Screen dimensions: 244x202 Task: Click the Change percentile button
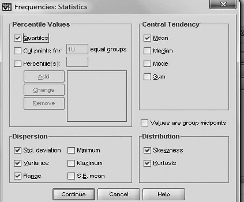(44, 90)
